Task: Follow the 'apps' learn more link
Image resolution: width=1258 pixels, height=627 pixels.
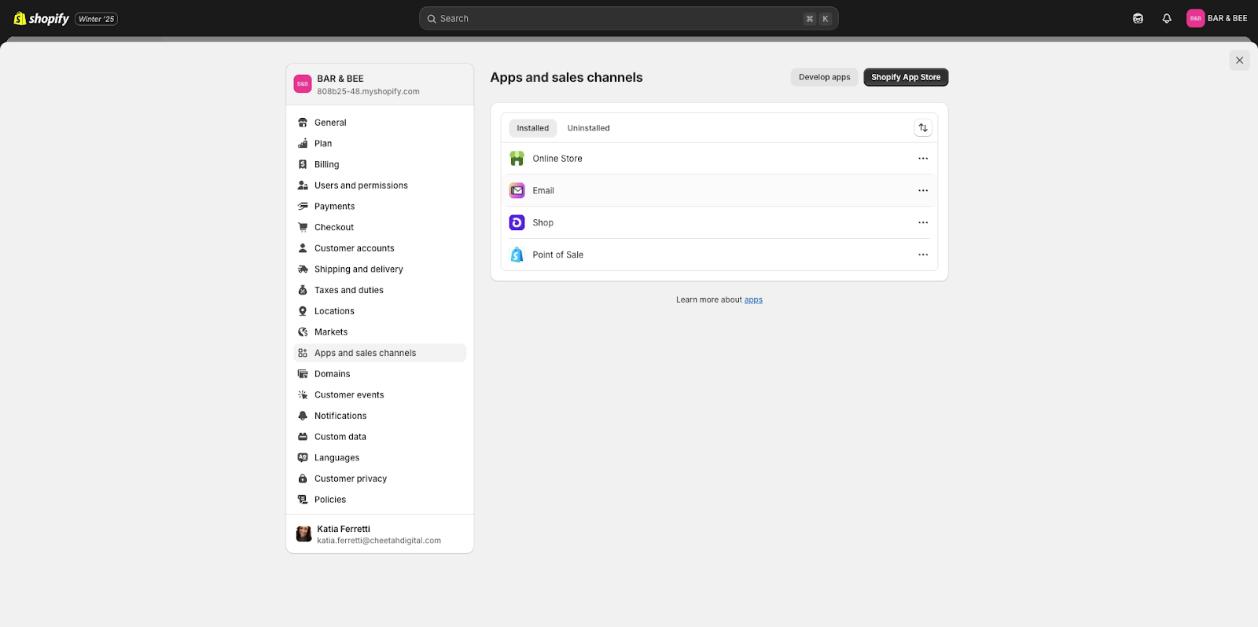Action: (x=753, y=300)
